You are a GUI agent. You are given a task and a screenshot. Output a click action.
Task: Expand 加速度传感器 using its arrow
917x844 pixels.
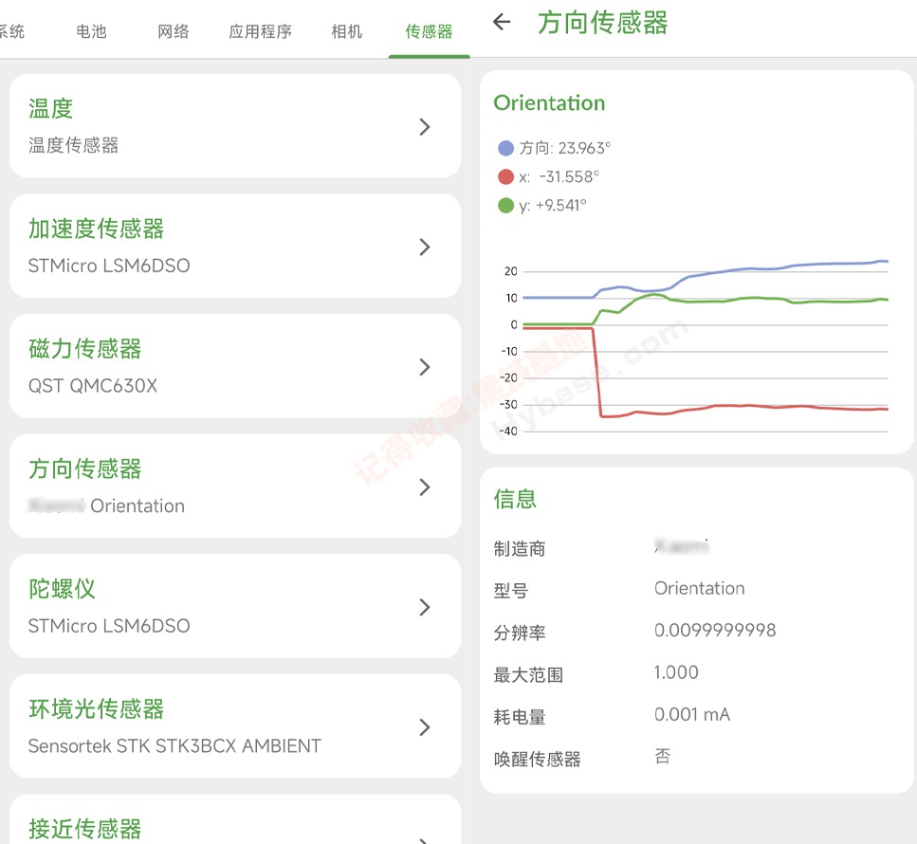[x=425, y=248]
